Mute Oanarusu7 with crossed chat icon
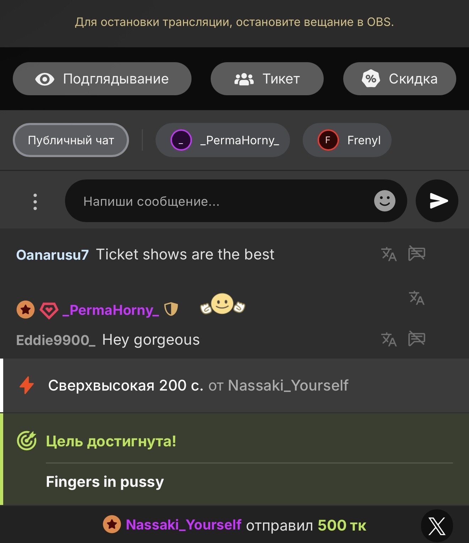Viewport: 469px width, 543px height. pos(416,253)
